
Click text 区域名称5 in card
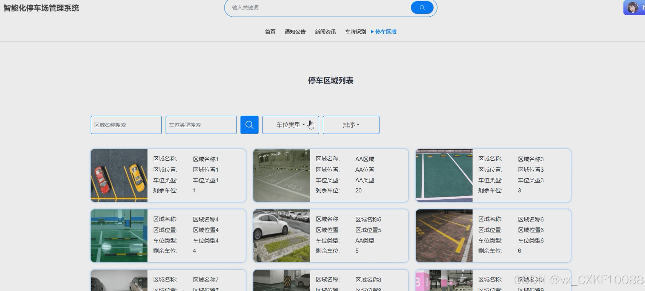[368, 219]
